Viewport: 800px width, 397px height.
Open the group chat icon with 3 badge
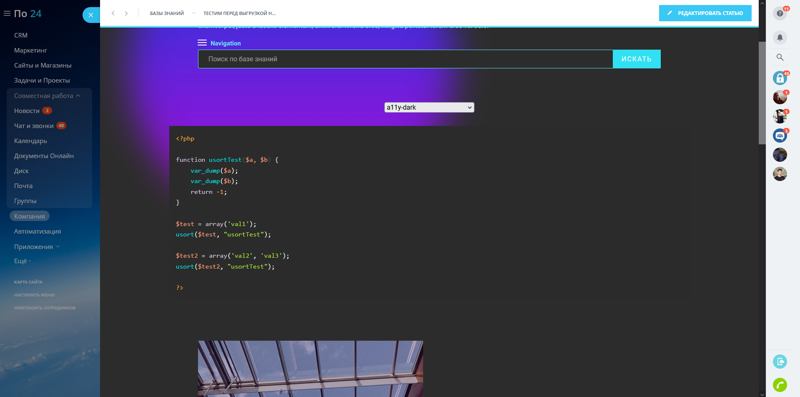(780, 136)
